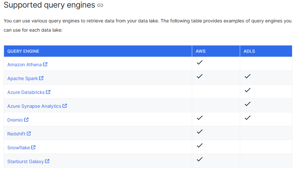This screenshot has height=174, width=298.
Task: Go to the Redshift link
Action: click(x=17, y=134)
